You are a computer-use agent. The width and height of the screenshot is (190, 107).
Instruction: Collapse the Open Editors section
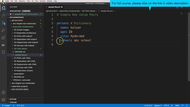pyautogui.click(x=8, y=11)
